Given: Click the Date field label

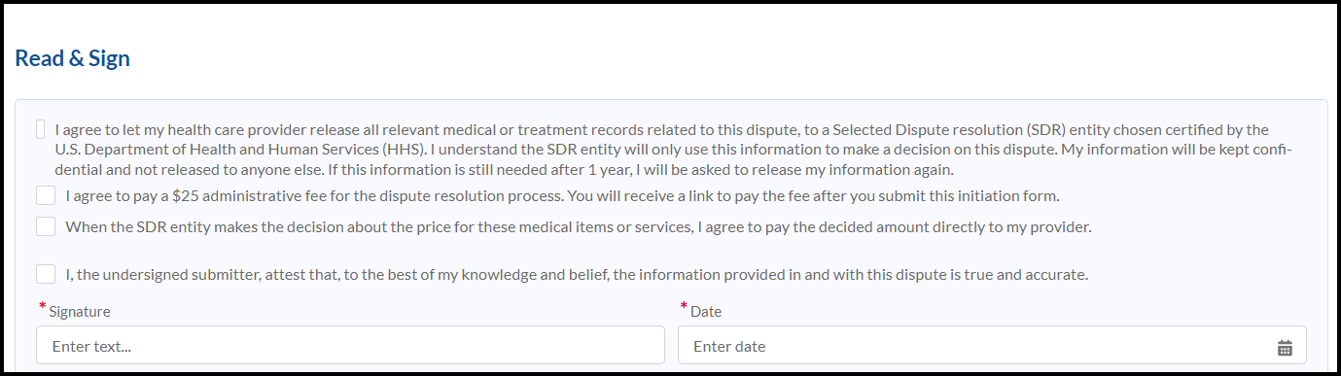Looking at the screenshot, I should pos(706,312).
